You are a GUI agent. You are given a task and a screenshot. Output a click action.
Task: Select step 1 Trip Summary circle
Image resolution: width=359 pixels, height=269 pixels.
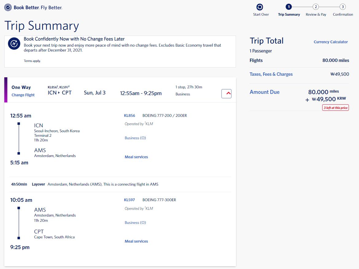(x=289, y=7)
